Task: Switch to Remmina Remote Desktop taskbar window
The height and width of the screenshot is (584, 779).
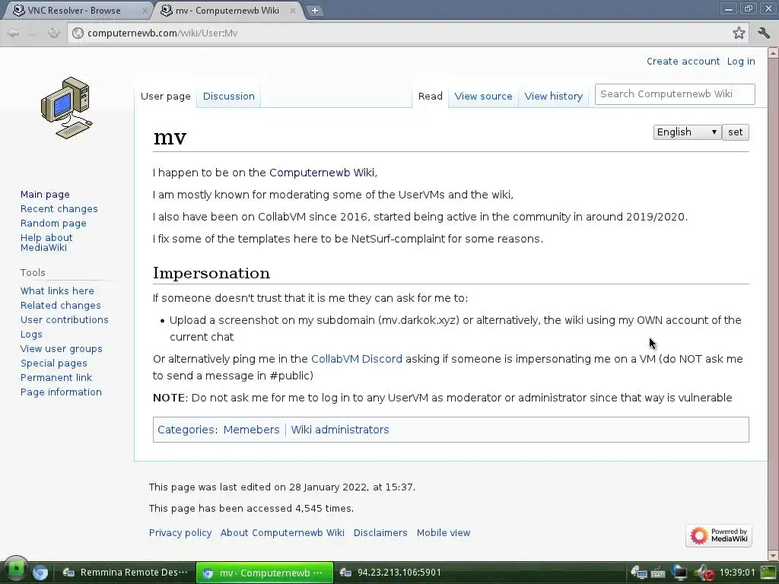Action: [124, 573]
